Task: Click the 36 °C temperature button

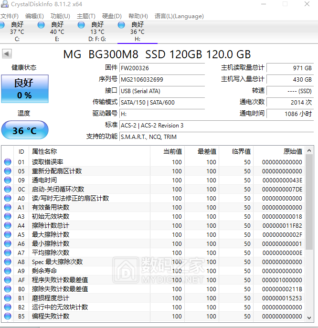Action: pos(25,130)
